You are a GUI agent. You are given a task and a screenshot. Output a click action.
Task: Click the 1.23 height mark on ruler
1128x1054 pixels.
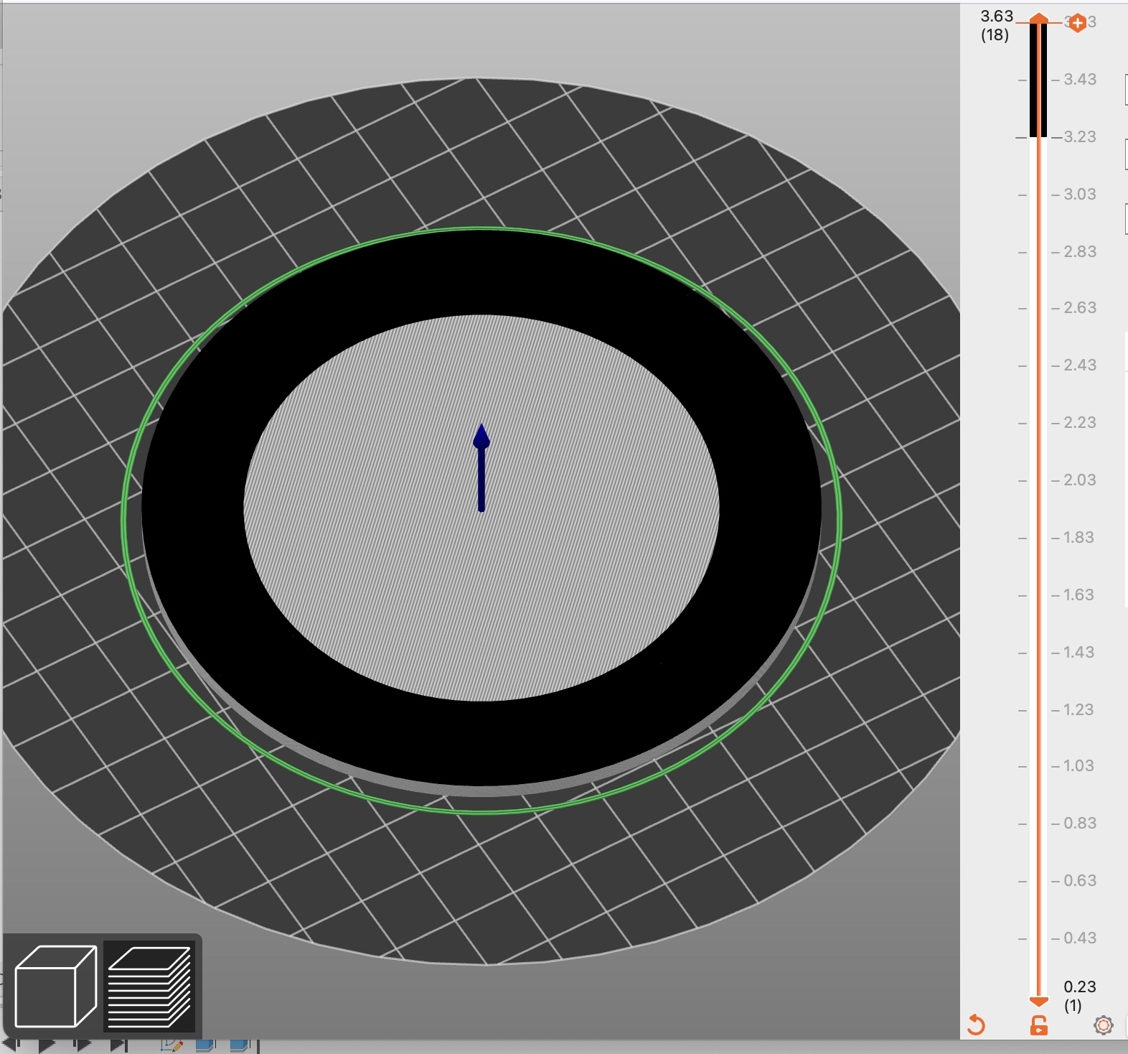click(1078, 710)
